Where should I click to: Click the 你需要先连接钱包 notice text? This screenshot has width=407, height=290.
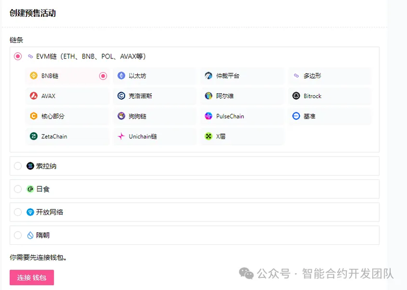38,258
